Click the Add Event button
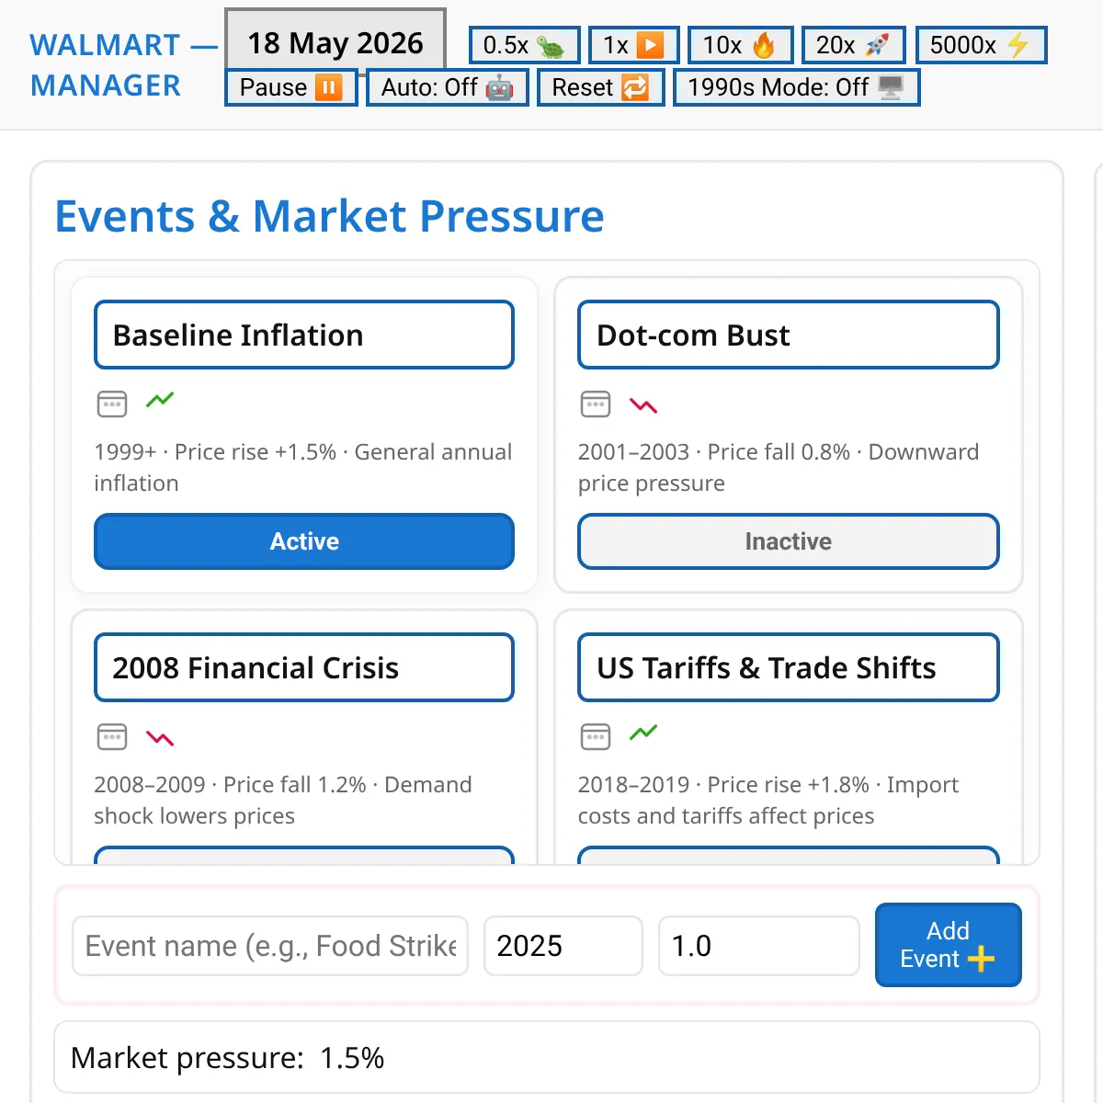Viewport: 1103px width, 1103px height. tap(948, 945)
